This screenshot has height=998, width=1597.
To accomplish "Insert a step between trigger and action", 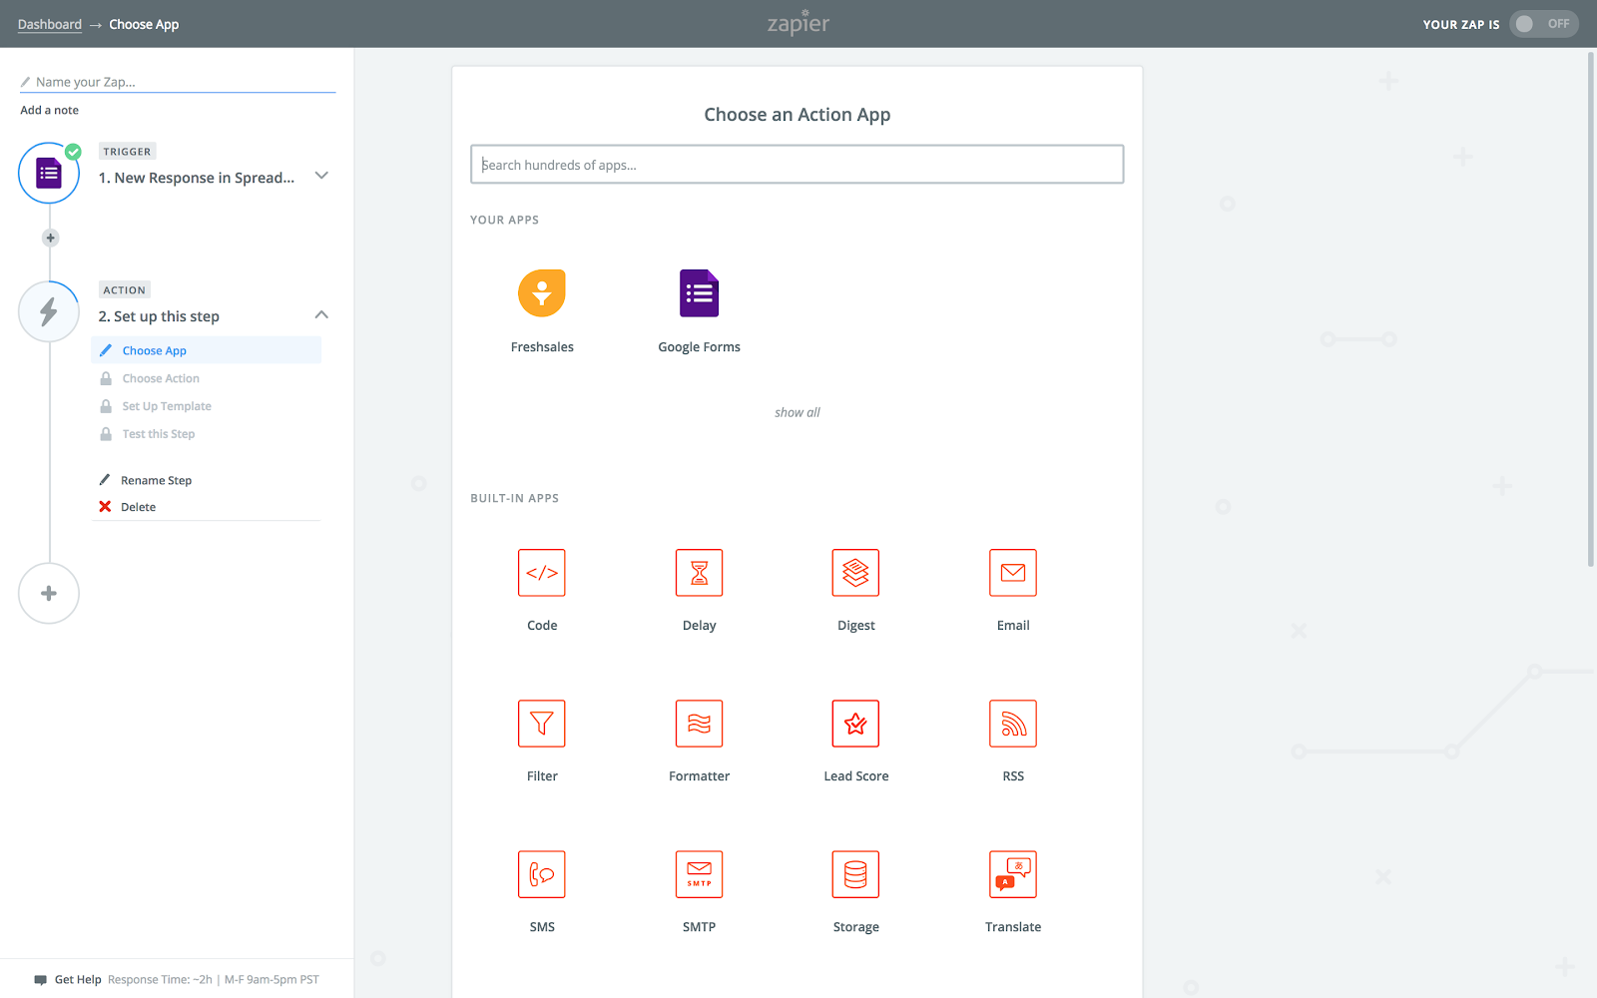I will coord(51,238).
